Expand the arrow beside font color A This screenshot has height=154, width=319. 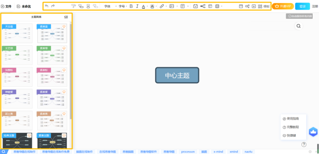(x=147, y=7)
